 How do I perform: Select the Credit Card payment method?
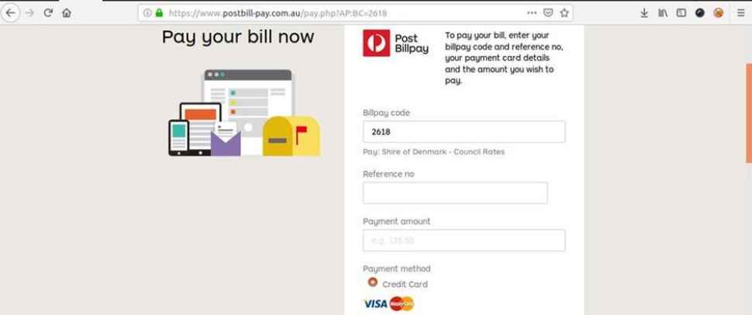(x=373, y=282)
